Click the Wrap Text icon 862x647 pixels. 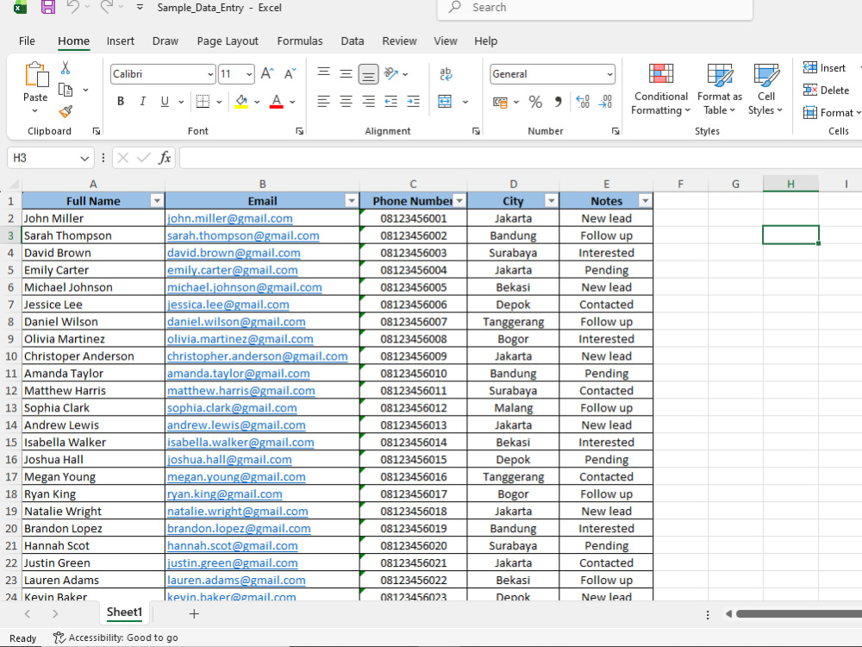(446, 73)
